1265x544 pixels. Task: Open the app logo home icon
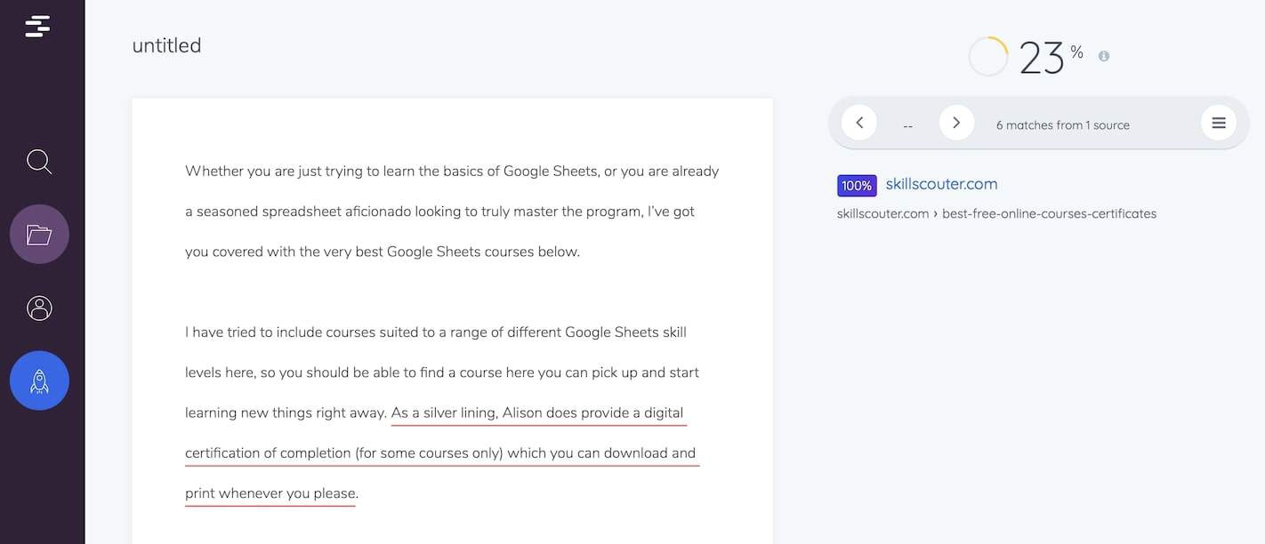click(37, 26)
